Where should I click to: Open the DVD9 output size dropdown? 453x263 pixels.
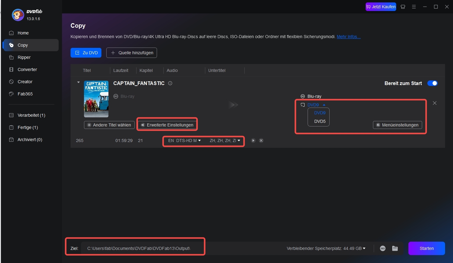pos(316,105)
